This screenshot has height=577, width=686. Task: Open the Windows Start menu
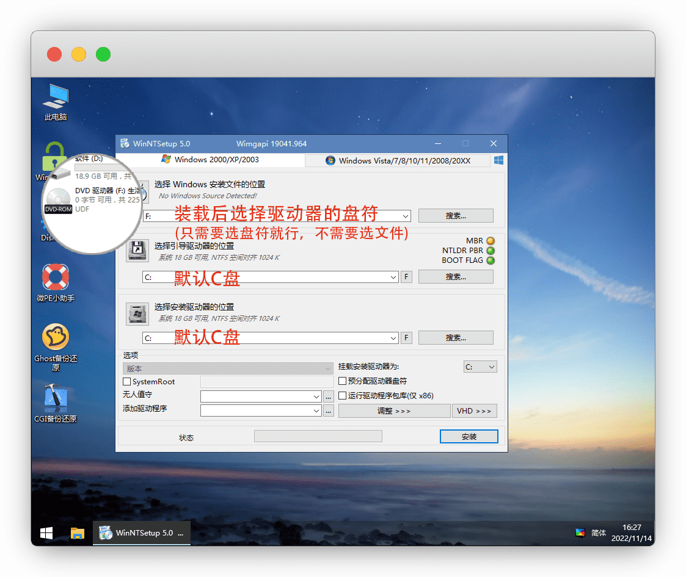pyautogui.click(x=46, y=533)
